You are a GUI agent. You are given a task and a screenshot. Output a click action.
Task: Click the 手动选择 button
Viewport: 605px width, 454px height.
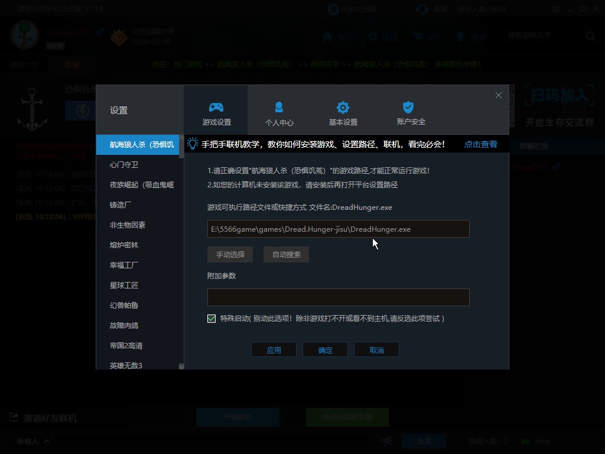(x=230, y=254)
